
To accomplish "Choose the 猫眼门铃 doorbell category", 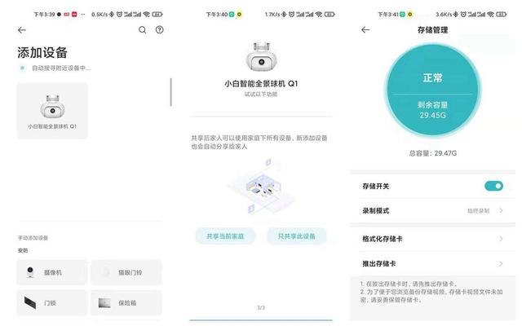I will point(126,272).
